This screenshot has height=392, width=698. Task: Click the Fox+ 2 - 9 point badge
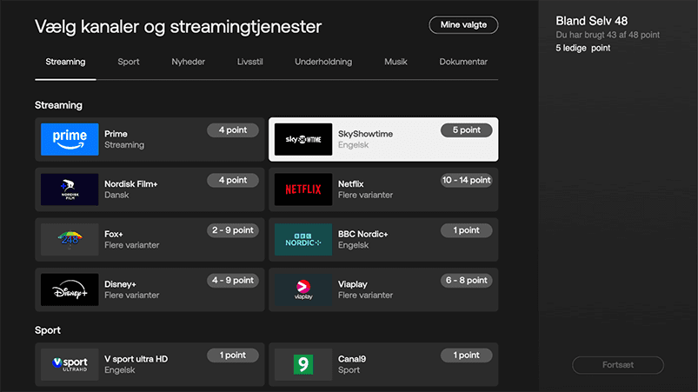click(232, 230)
